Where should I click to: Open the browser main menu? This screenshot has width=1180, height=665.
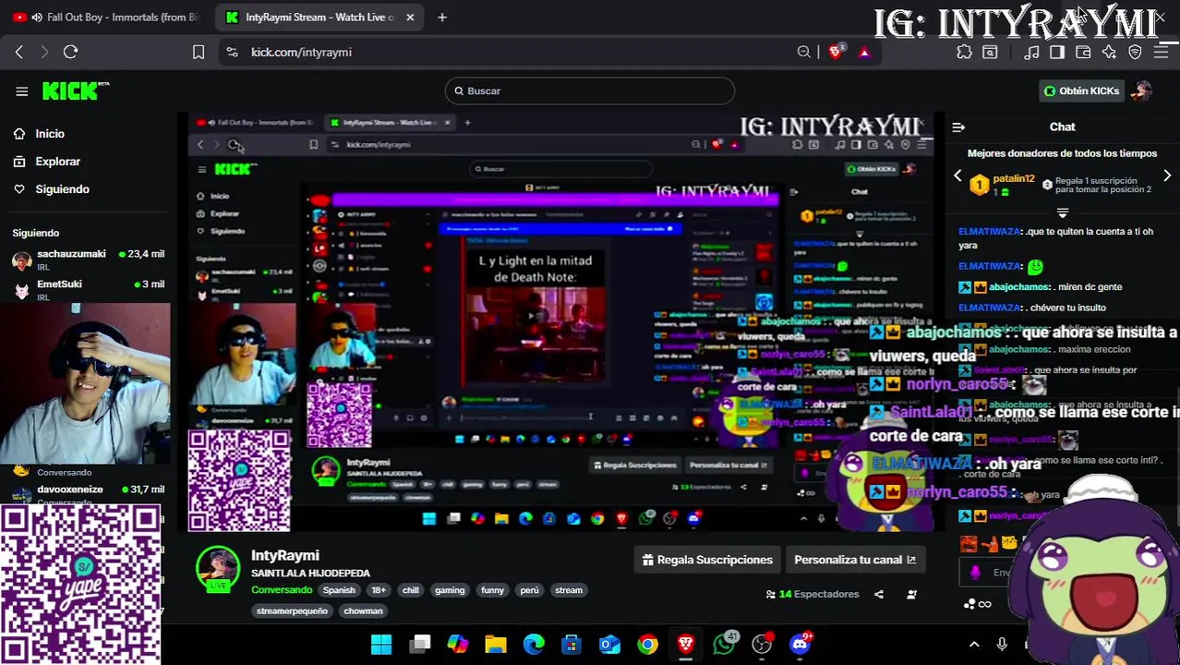coord(1162,53)
